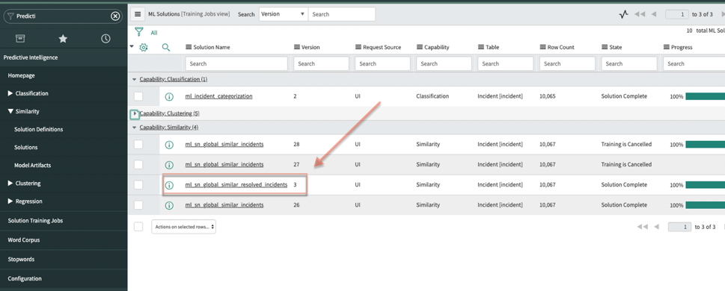Show Favorites star tab in navigator
Screen dimensions: 725x291
(63, 39)
